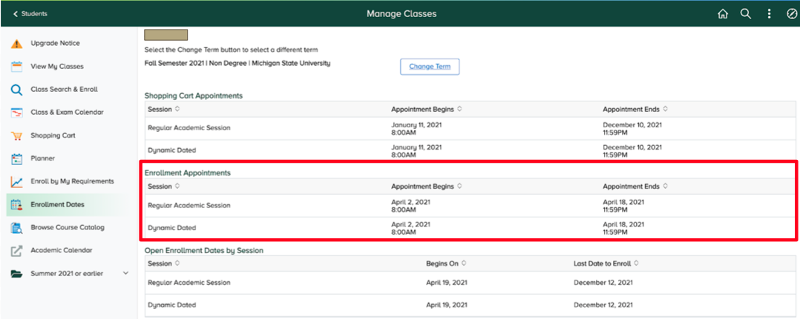
Task: Expand Summer 2021 or earlier folder
Action: coord(125,274)
